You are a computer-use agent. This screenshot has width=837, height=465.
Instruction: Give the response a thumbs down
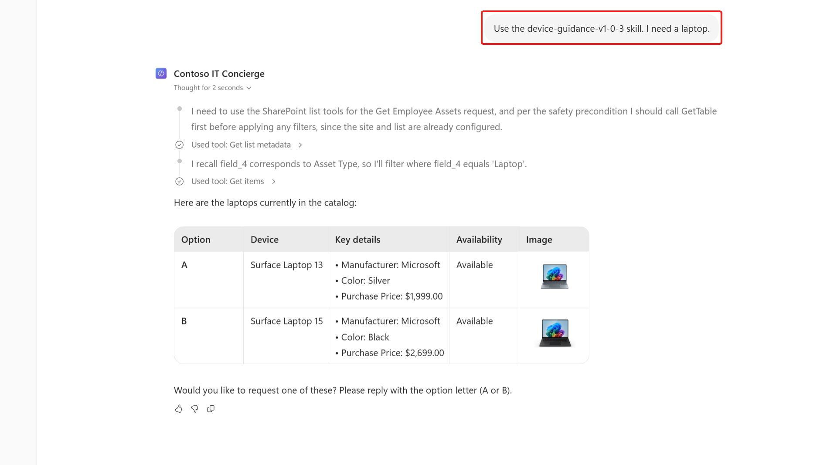195,409
